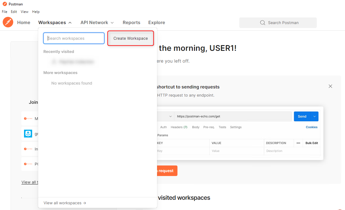Dismiss the sending requests shortcut banner
The width and height of the screenshot is (345, 210).
point(330,86)
